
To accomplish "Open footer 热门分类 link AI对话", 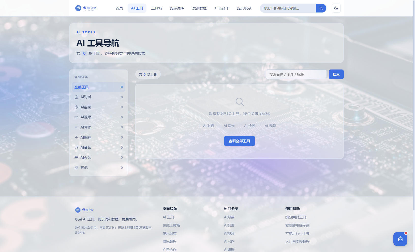I will click(229, 217).
